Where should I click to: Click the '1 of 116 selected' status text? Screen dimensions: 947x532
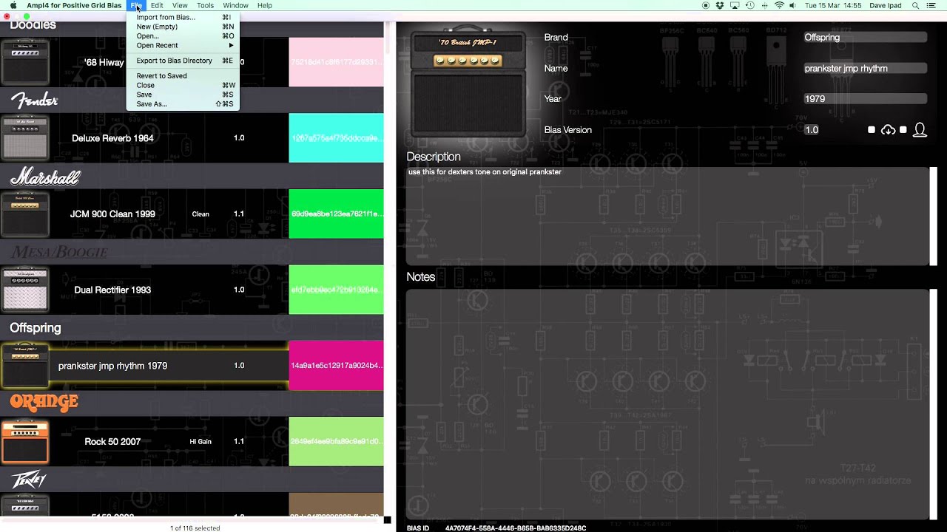click(195, 528)
